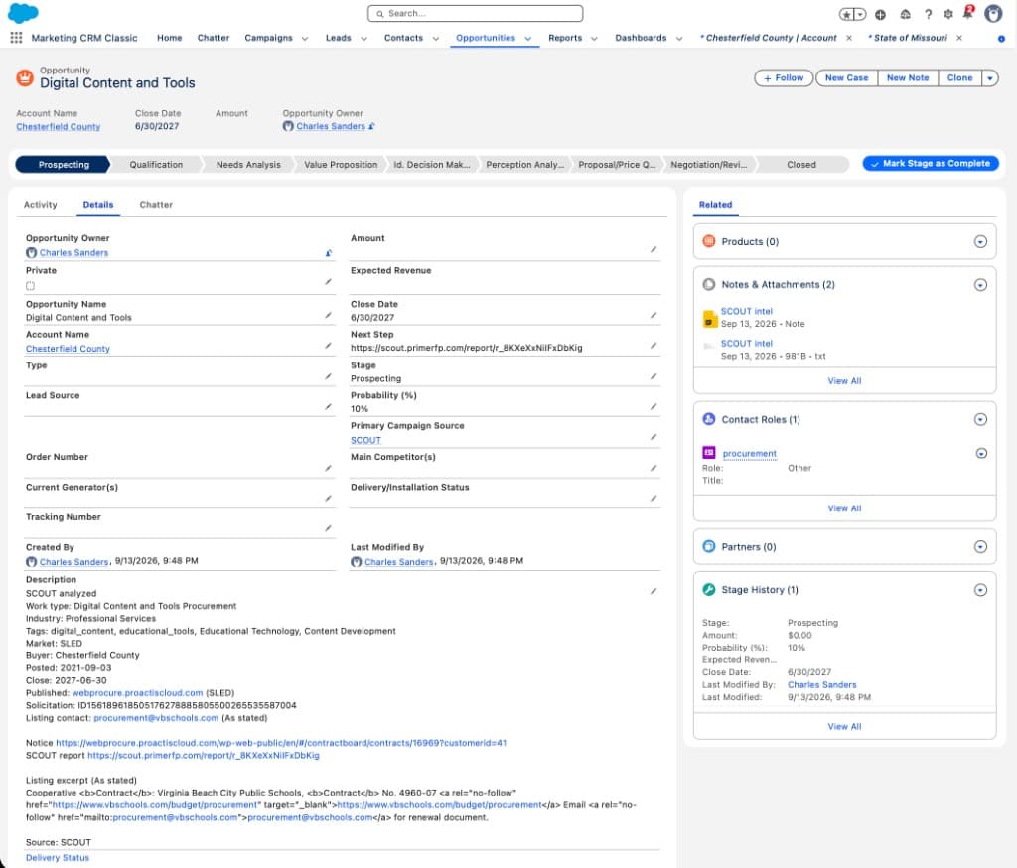Open Notes & Attachments action menu
This screenshot has width=1017, height=868.
pos(980,285)
